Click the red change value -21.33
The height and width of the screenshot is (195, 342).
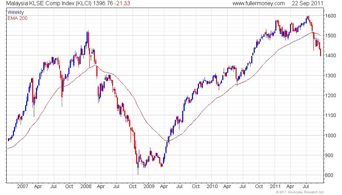point(122,3)
